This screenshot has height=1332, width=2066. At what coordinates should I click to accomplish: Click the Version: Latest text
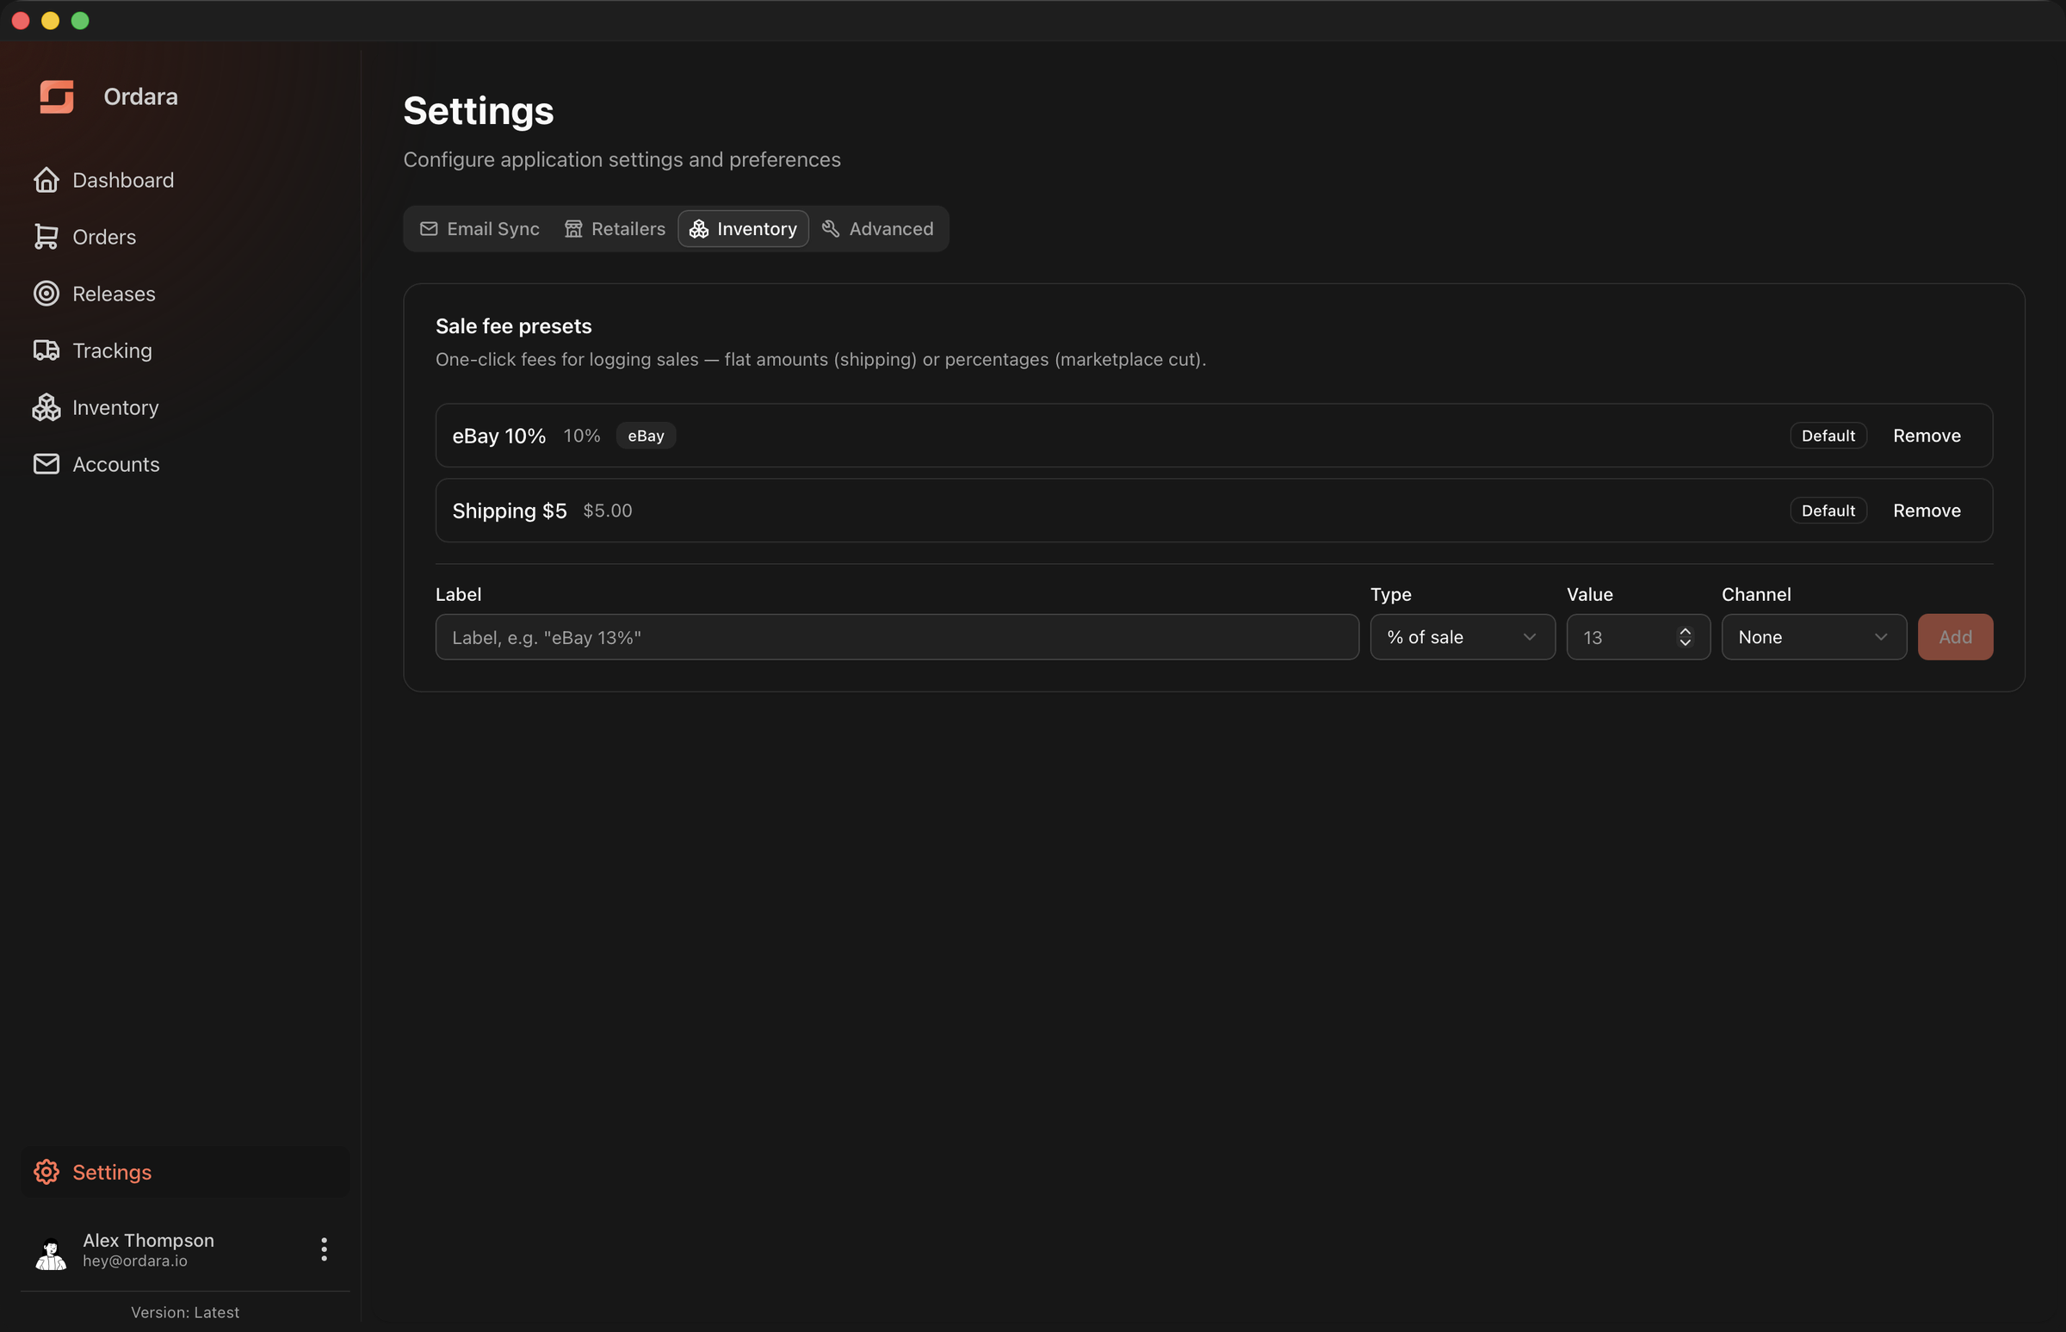[x=185, y=1312]
